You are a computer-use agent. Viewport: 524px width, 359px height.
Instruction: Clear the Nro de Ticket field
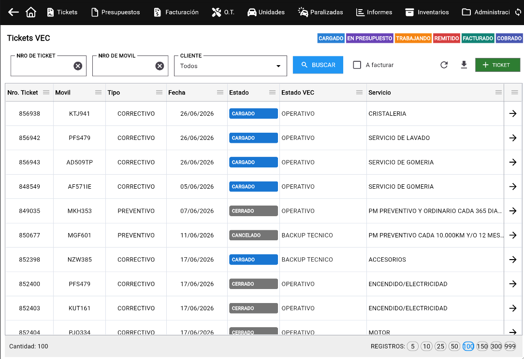pyautogui.click(x=78, y=66)
